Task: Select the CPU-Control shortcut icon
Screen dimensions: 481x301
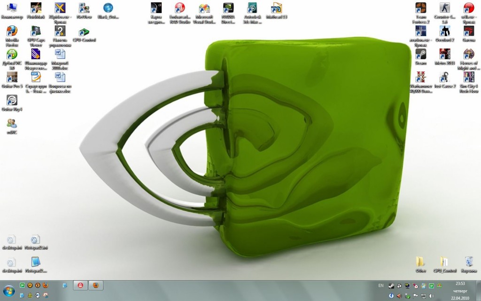Action: 84,34
